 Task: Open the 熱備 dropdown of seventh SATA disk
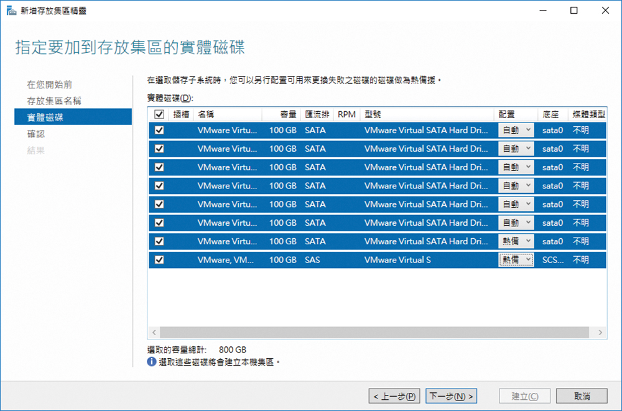(x=516, y=241)
